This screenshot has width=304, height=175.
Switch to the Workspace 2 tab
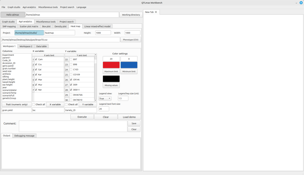26,46
